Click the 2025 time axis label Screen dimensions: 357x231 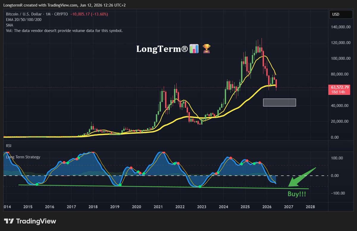245,207
